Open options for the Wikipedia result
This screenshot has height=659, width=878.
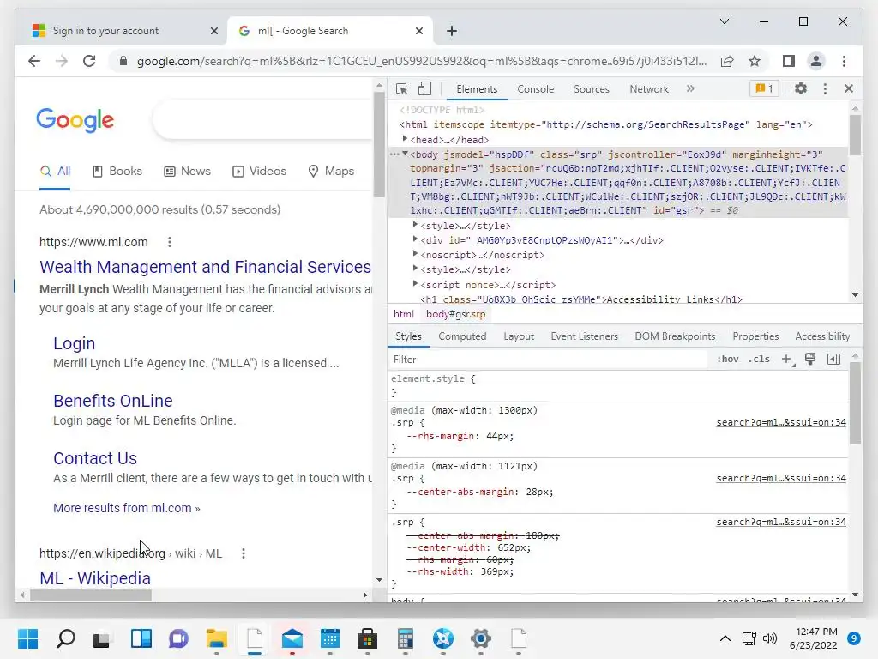pyautogui.click(x=243, y=553)
